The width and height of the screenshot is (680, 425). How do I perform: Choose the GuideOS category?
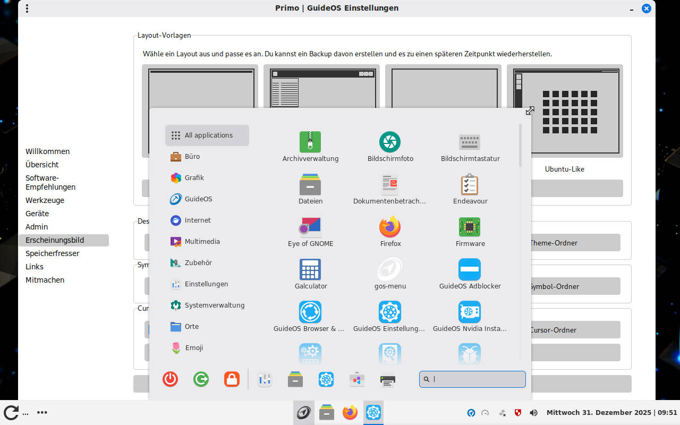[207, 199]
